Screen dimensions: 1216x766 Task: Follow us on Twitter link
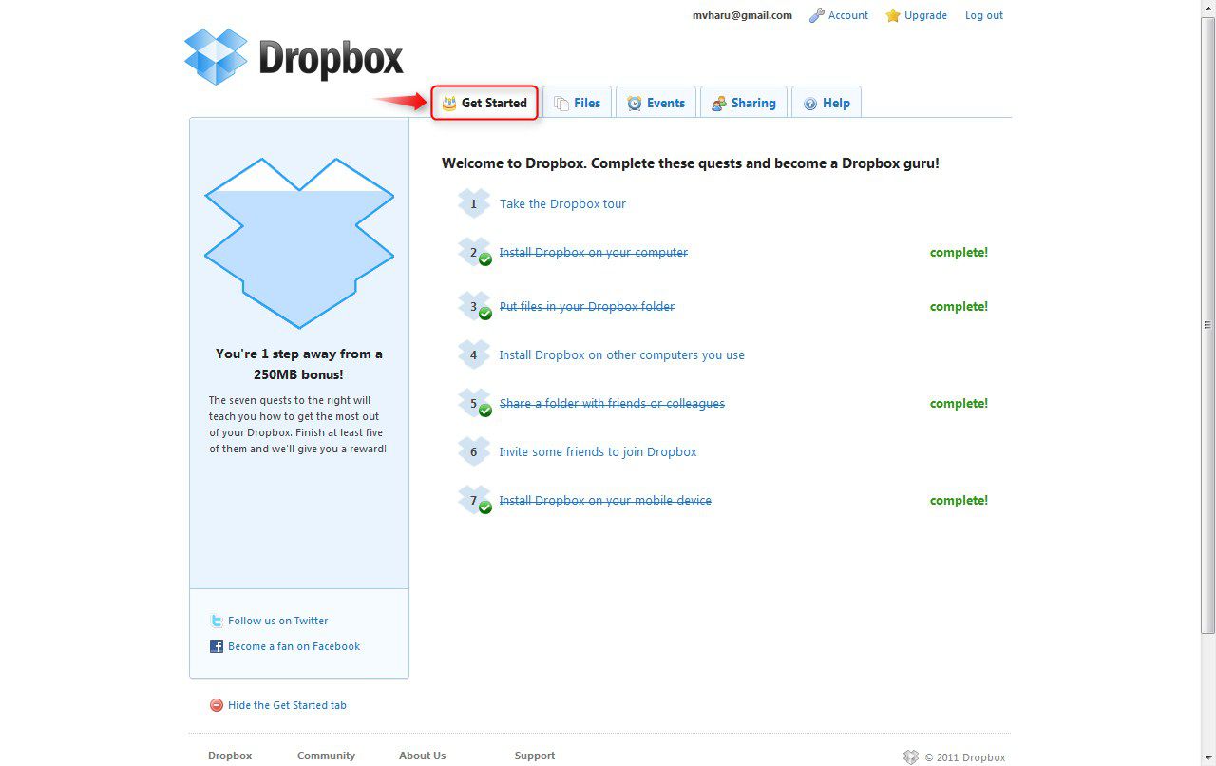tap(278, 621)
